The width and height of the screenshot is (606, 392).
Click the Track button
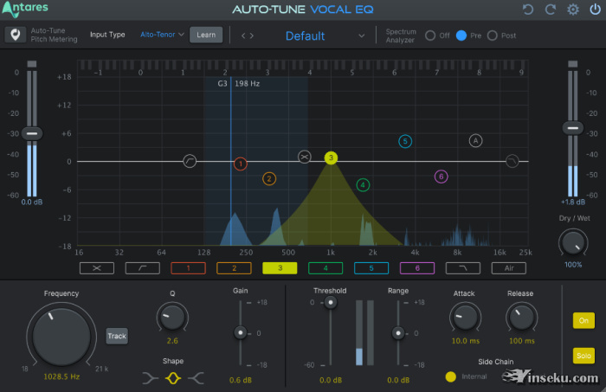(x=117, y=336)
